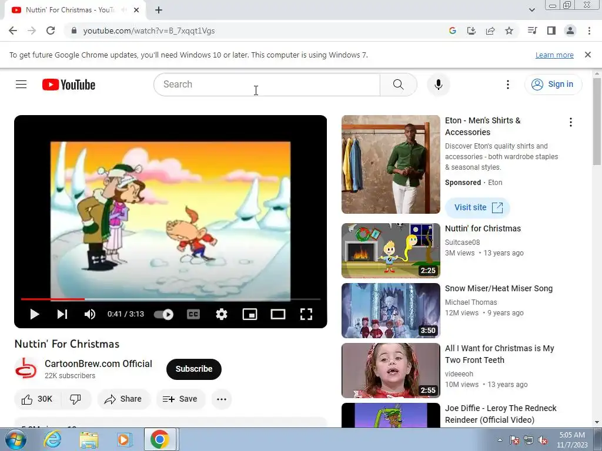Viewport: 602px width, 451px height.
Task: Click the video progress bar
Action: tap(170, 299)
